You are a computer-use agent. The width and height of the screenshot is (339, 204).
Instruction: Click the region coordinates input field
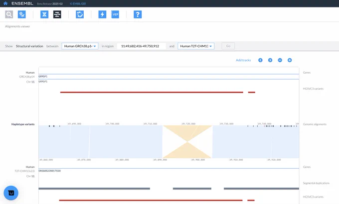pos(142,46)
